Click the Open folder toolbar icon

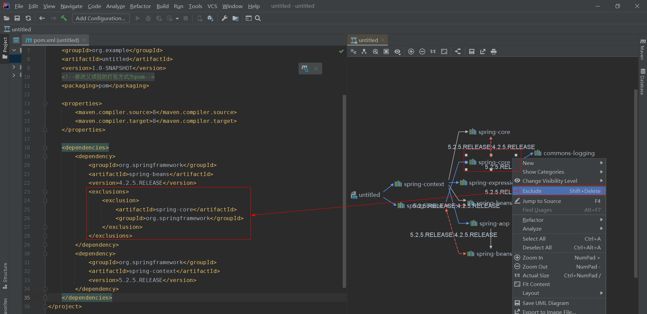6,18
